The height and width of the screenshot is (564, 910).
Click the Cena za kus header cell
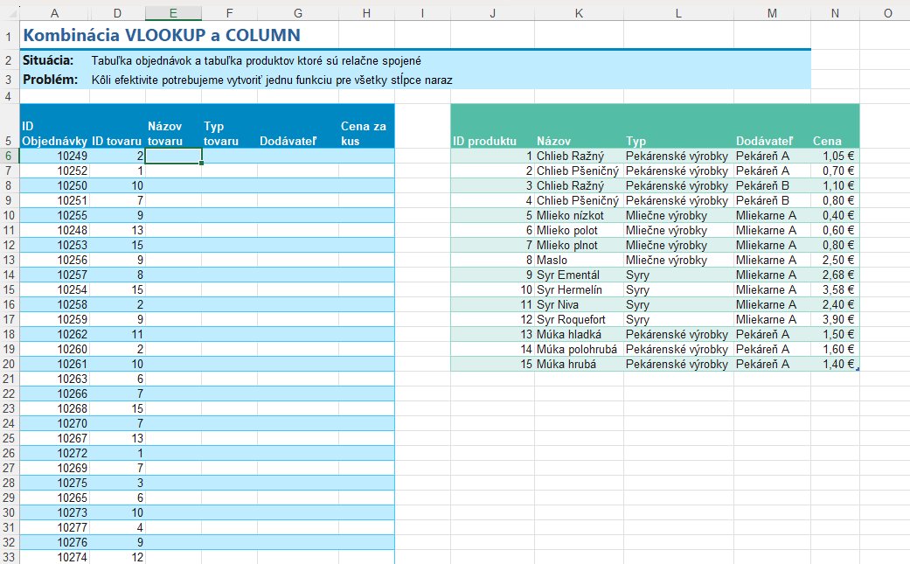[x=365, y=133]
